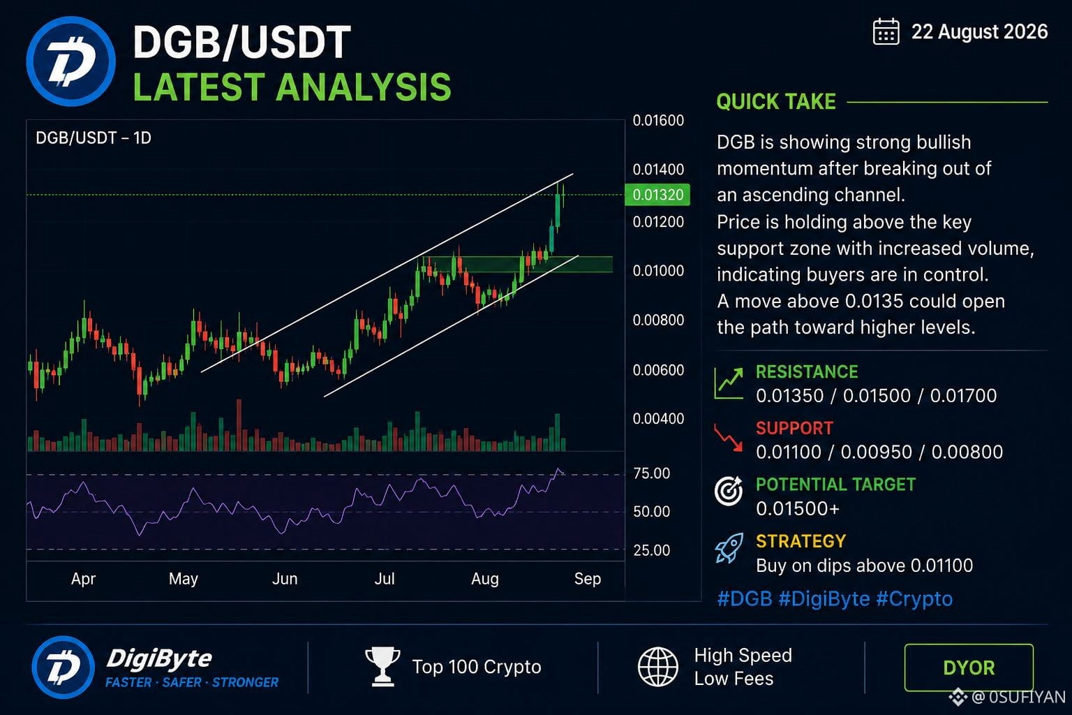Click the 0.01500+ target value
The width and height of the screenshot is (1072, 715).
pyautogui.click(x=798, y=509)
